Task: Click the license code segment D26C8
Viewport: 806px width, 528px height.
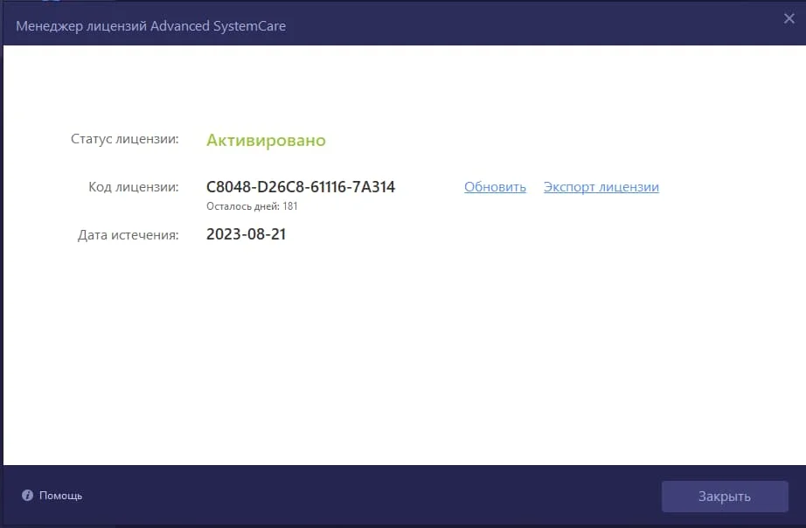Action: (278, 187)
